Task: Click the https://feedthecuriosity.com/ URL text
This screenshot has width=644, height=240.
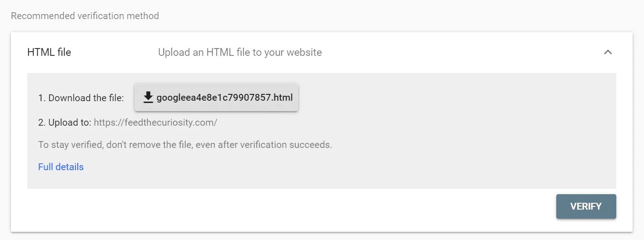Action: pyautogui.click(x=155, y=122)
